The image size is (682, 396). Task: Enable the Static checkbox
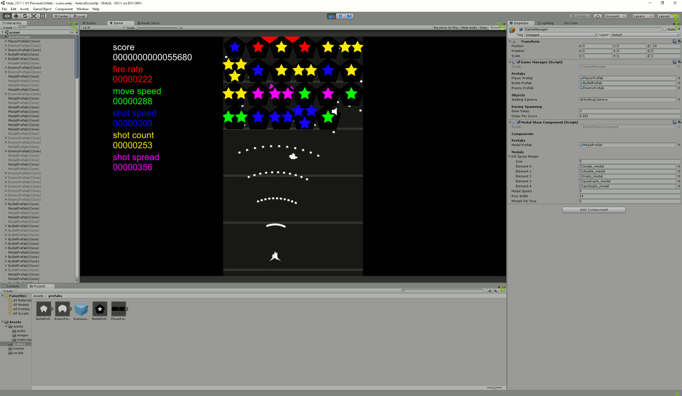(665, 30)
